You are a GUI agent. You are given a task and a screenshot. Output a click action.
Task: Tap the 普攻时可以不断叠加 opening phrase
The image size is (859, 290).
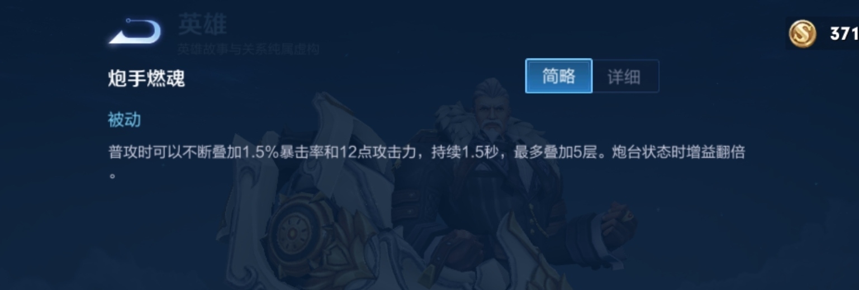175,152
